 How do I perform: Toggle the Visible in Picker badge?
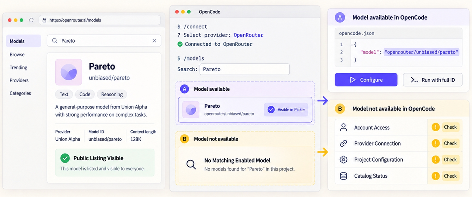tap(286, 110)
